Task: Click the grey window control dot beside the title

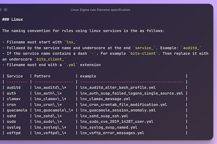Action: 5,10
